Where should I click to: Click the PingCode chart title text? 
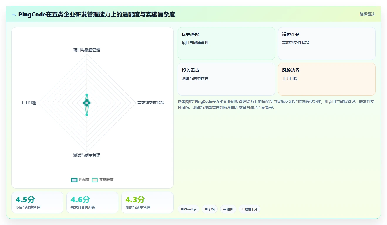(97, 14)
